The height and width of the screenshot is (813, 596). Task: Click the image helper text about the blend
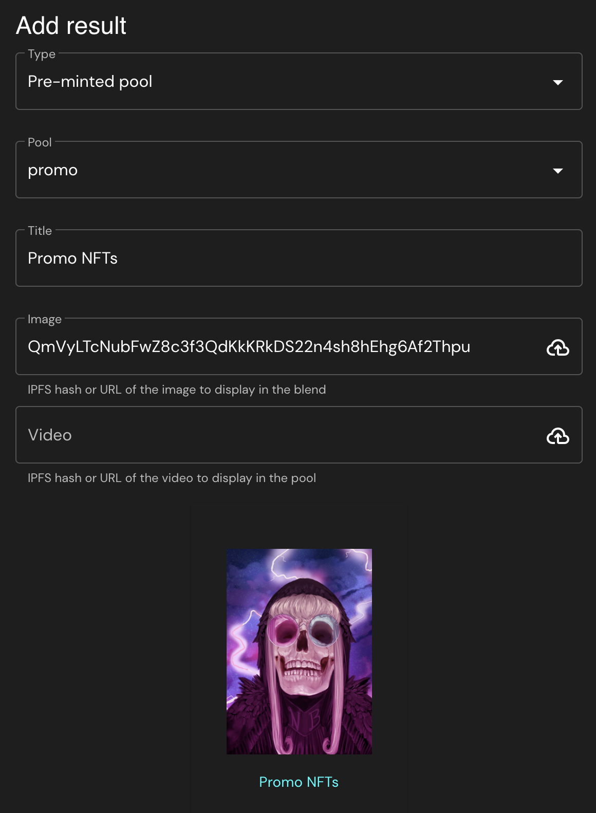(177, 390)
